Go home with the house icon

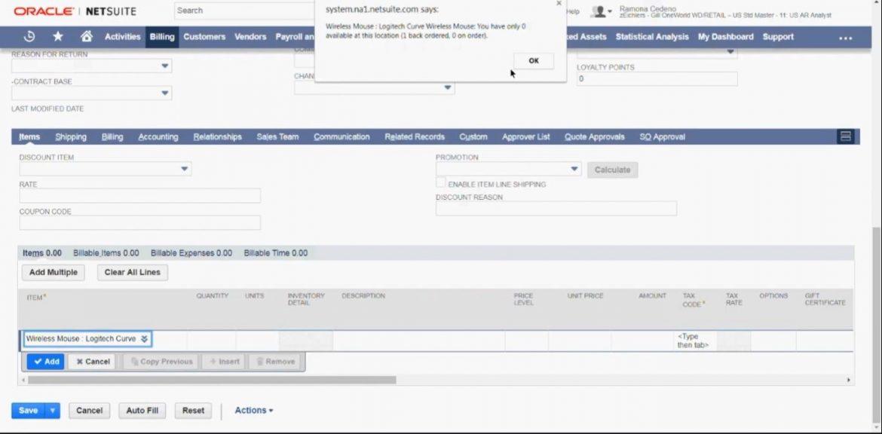[x=85, y=35]
